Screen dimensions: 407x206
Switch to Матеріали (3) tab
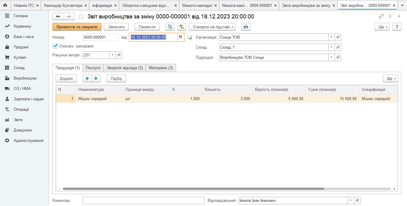(x=161, y=68)
